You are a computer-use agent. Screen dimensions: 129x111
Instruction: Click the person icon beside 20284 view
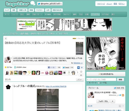tap(15, 67)
